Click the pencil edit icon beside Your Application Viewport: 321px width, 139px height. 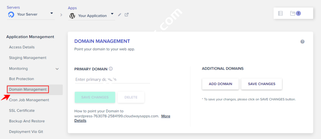click(119, 15)
